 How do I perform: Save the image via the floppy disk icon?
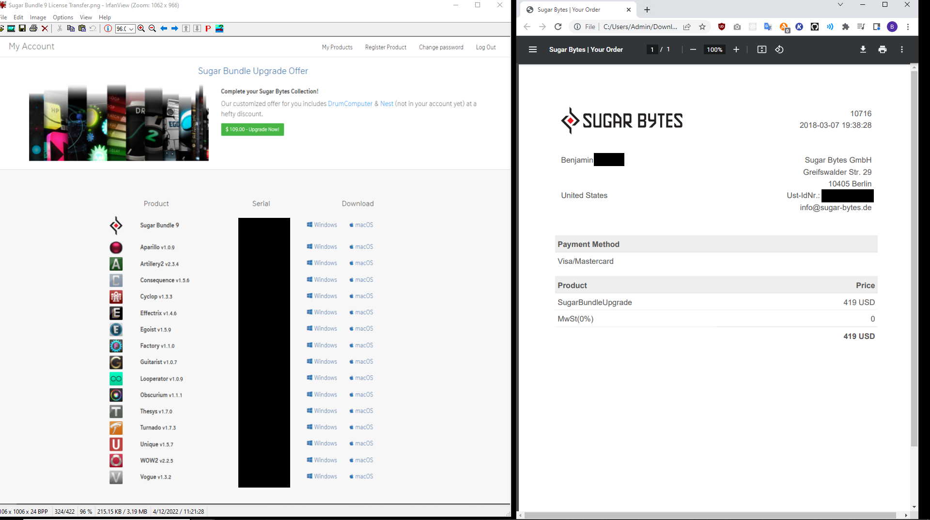pyautogui.click(x=22, y=29)
